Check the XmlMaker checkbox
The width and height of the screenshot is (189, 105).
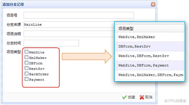(x=26, y=57)
